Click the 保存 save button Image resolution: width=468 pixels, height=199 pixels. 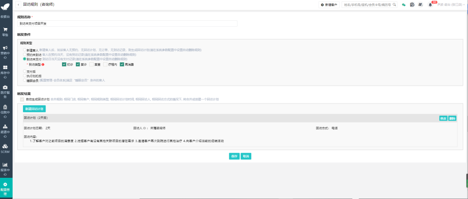click(x=234, y=157)
